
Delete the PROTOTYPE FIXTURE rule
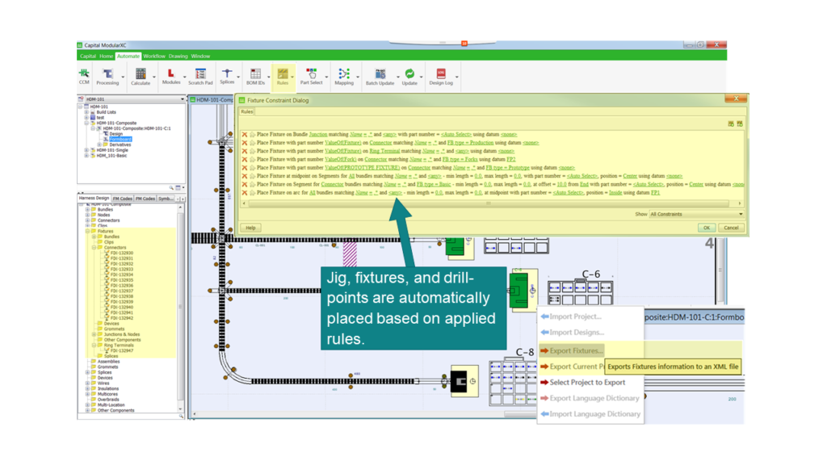245,168
